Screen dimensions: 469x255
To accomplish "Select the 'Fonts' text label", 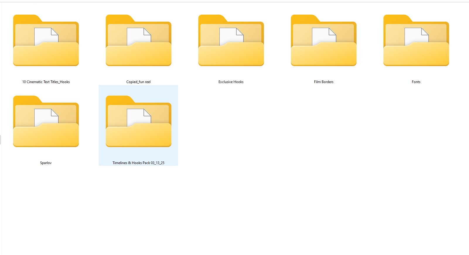I will tap(416, 82).
